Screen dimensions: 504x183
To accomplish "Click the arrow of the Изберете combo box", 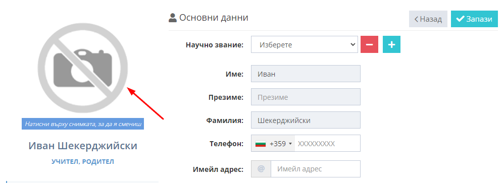I will 352,45.
